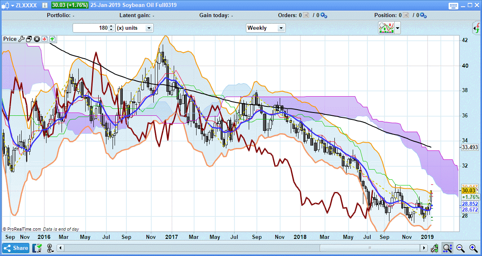Image resolution: width=482 pixels, height=256 pixels.
Task: Click the candlestick chart style icon
Action: (6, 5)
